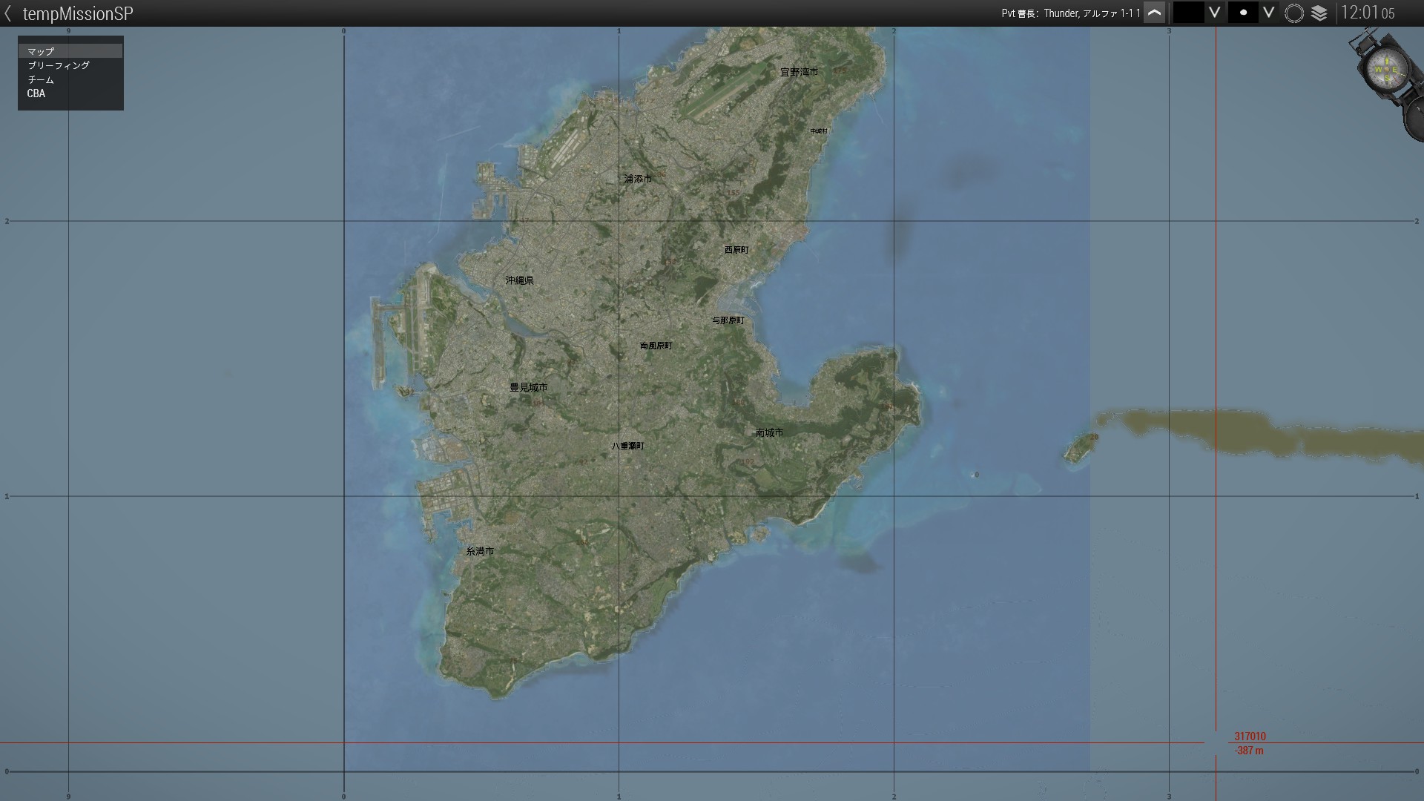Click the 南城市 map label
Viewport: 1424px width, 801px height.
coord(769,432)
